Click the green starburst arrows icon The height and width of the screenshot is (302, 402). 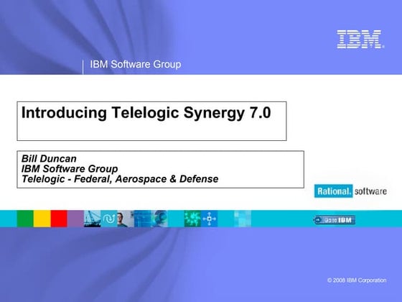[x=192, y=219]
